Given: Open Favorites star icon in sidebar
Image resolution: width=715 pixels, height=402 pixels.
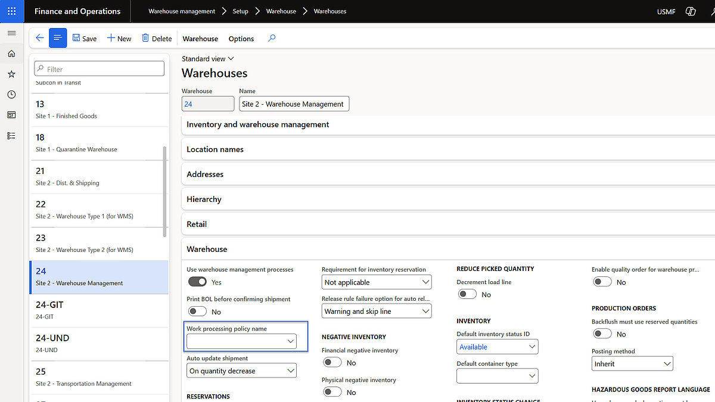Looking at the screenshot, I should (x=11, y=74).
